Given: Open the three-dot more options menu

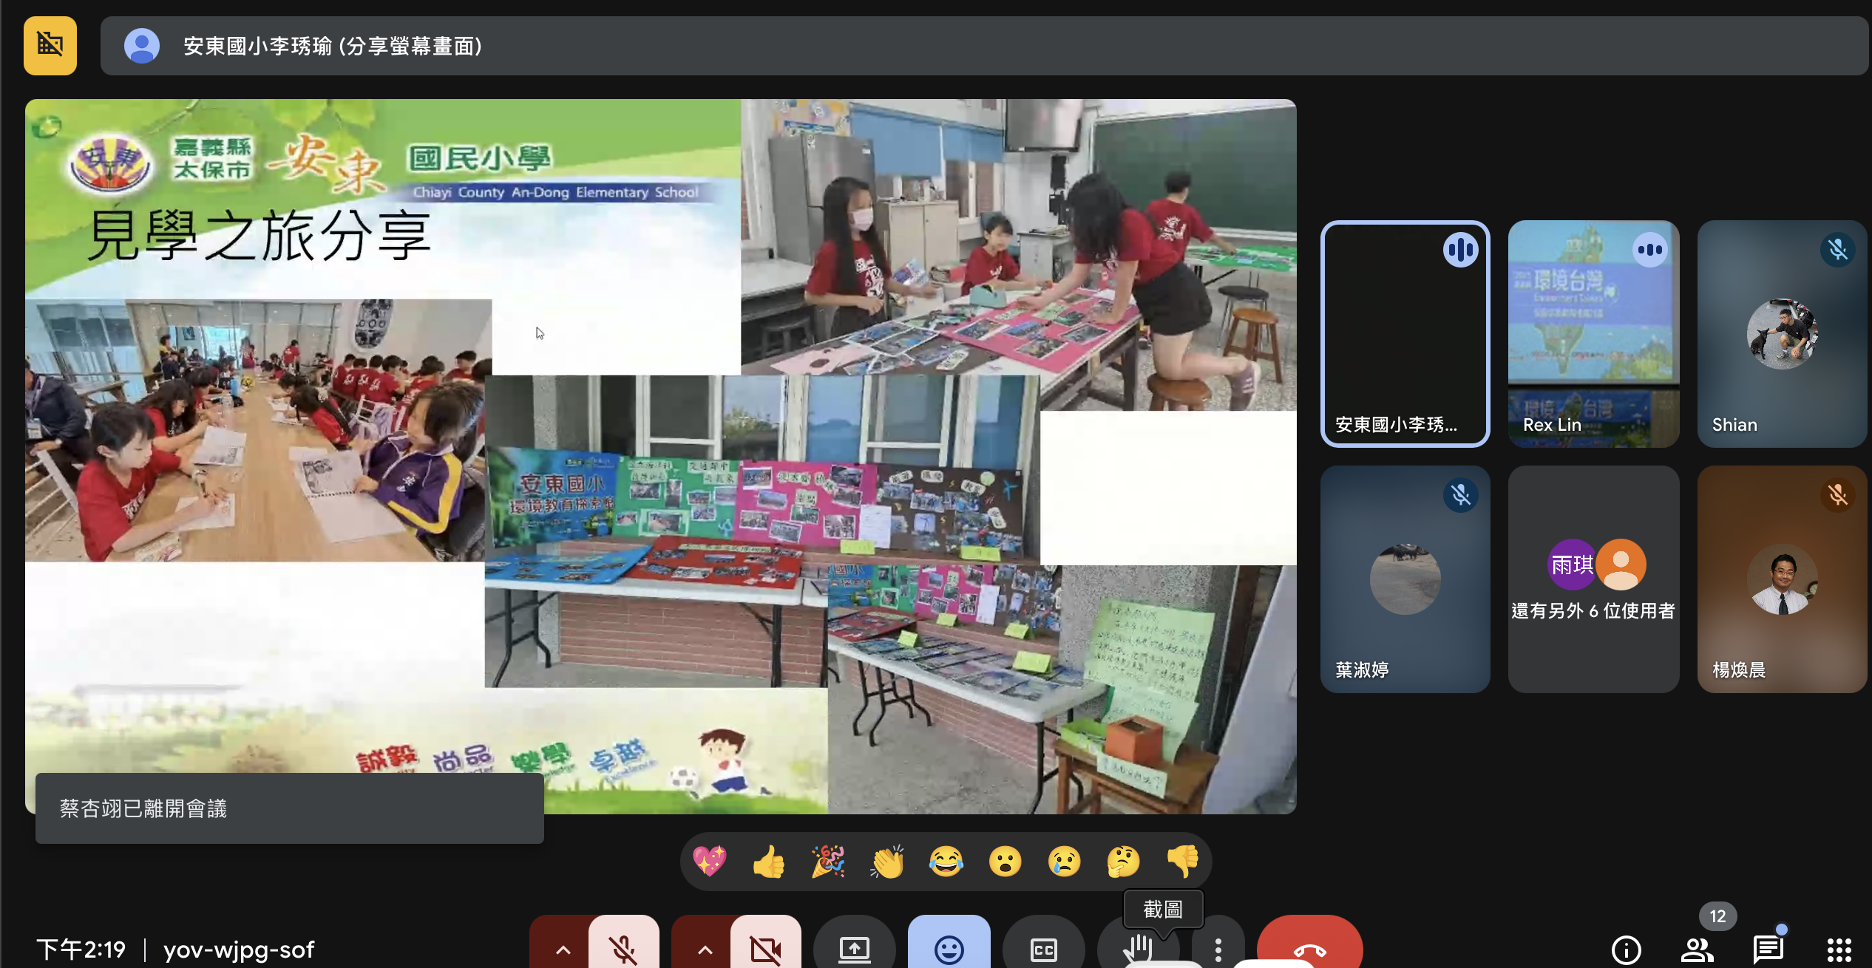Looking at the screenshot, I should coord(1218,950).
